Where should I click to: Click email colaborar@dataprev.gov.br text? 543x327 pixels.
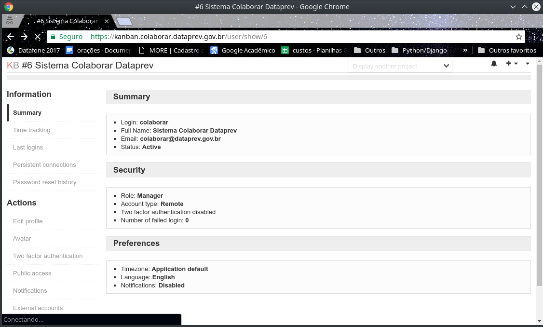click(180, 138)
